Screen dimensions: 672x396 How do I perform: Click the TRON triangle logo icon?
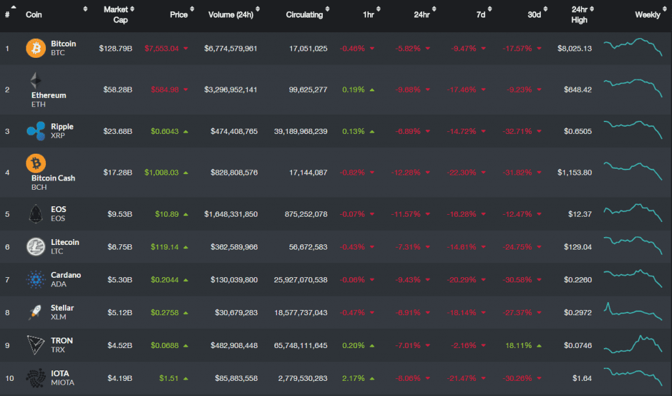35,345
